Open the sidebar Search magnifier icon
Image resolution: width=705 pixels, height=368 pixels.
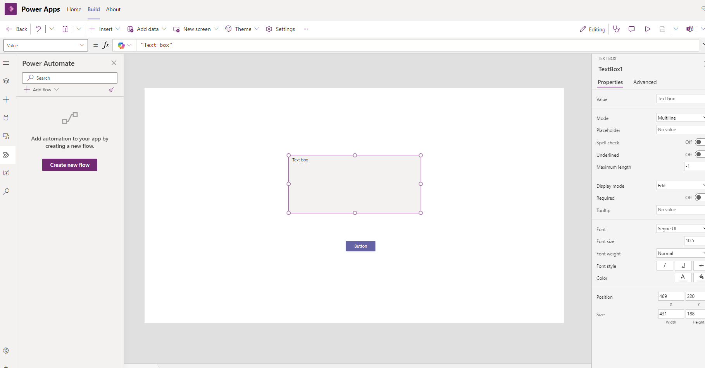(x=6, y=191)
